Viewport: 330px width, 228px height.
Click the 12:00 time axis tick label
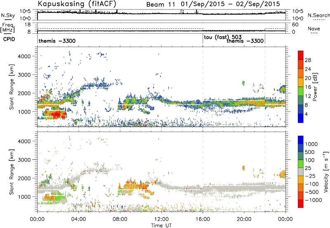click(x=161, y=219)
